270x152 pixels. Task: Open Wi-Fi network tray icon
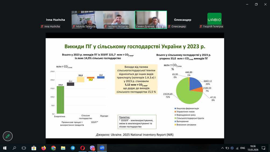237,148
